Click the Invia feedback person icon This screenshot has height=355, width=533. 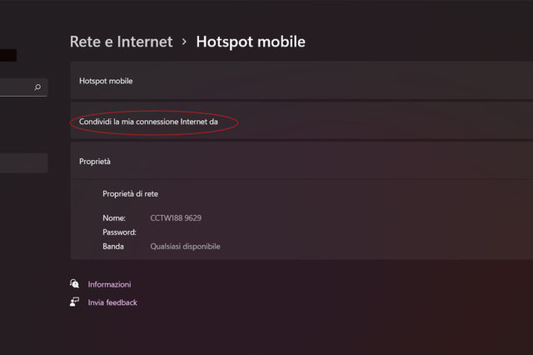pyautogui.click(x=75, y=302)
